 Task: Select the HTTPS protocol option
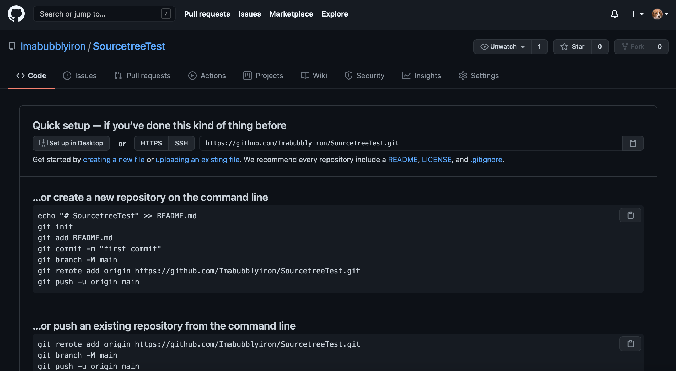151,143
